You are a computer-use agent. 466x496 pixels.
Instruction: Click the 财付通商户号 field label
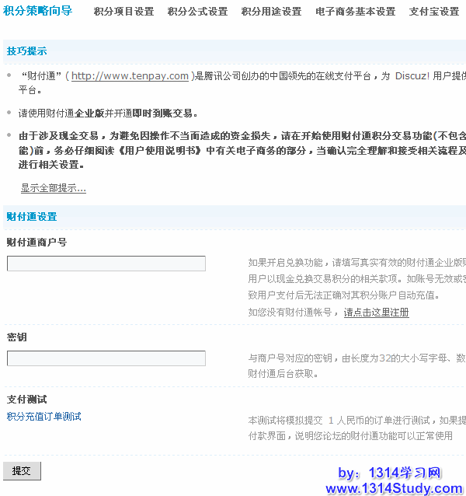point(37,243)
